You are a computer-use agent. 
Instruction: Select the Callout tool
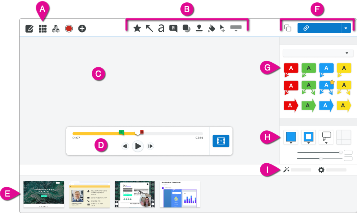click(x=173, y=29)
